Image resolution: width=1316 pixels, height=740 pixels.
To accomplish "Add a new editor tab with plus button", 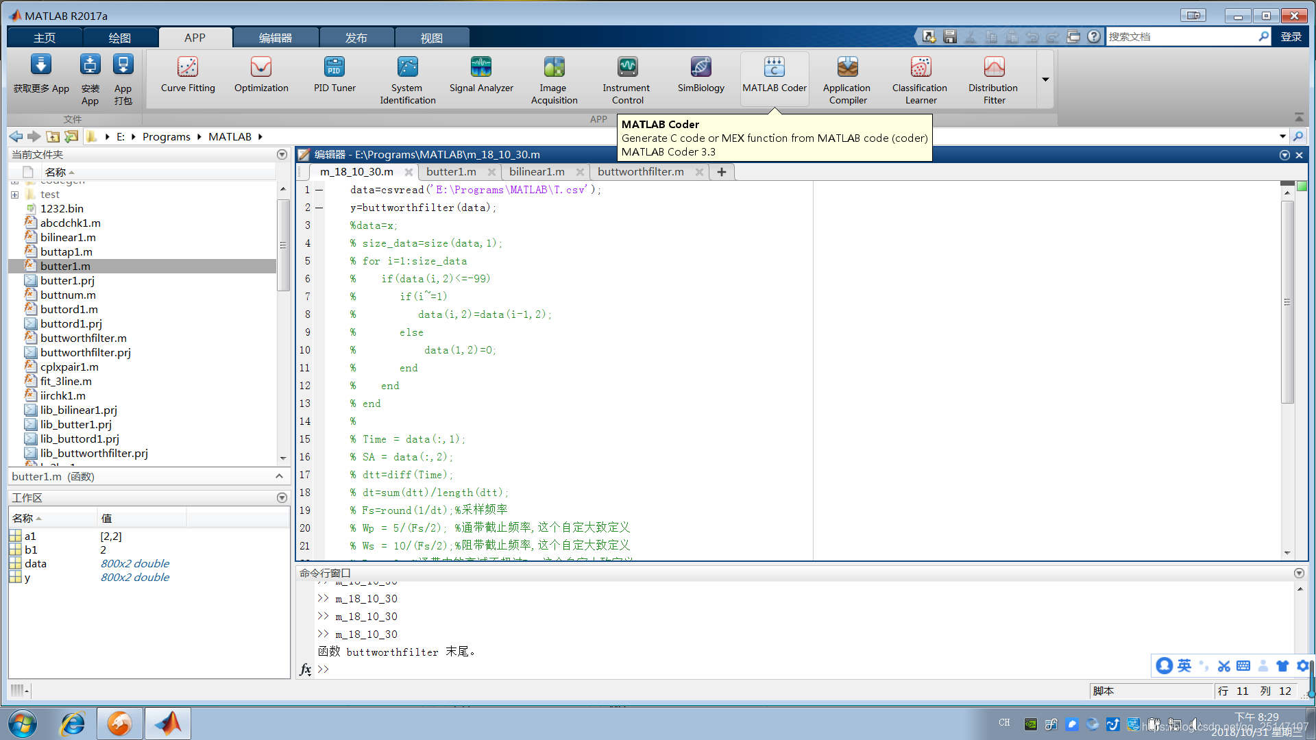I will (x=721, y=172).
